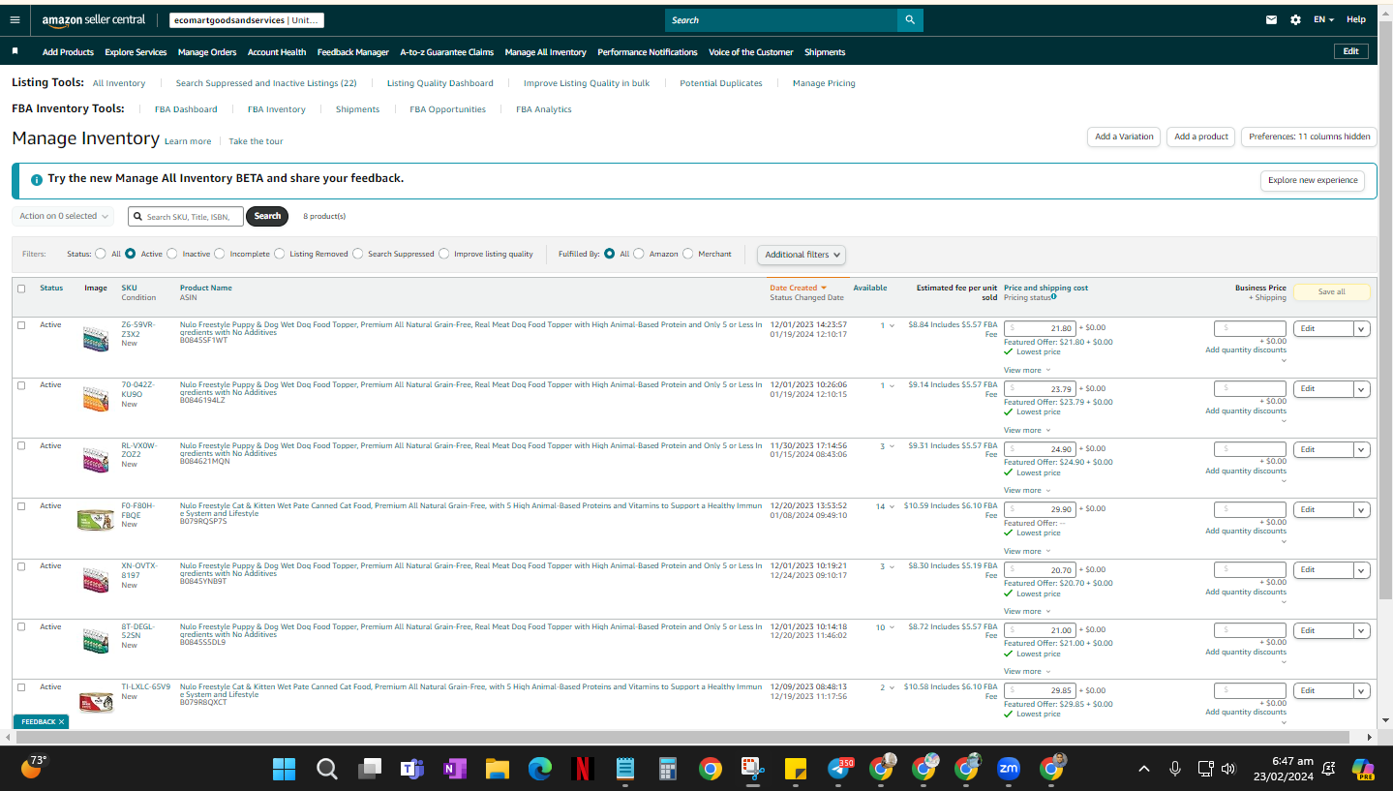Open the settings gear icon

(1295, 19)
